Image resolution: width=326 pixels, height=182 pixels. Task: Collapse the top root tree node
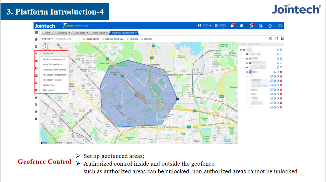(241, 50)
